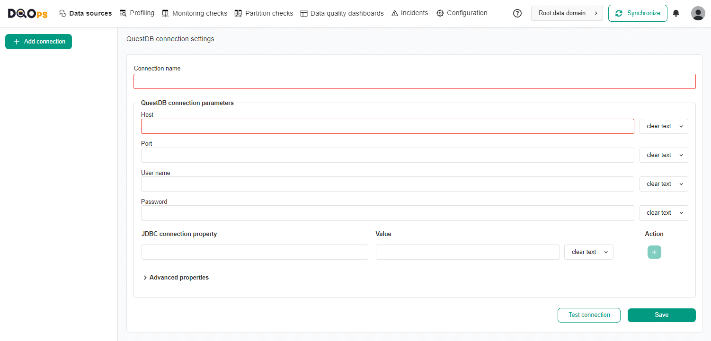Click the Data quality dashboards layout icon
The image size is (711, 341).
click(304, 13)
